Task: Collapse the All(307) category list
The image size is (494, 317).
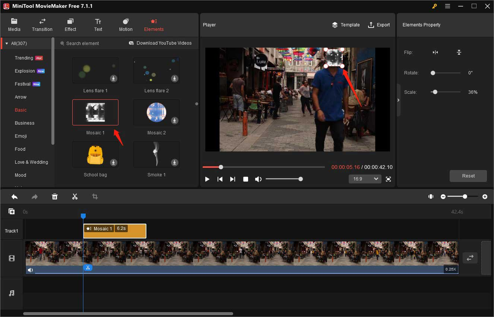Action: (7, 44)
